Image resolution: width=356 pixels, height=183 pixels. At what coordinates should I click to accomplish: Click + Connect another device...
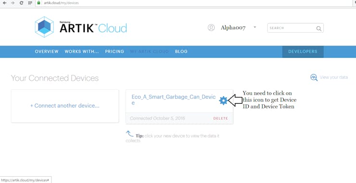(65, 106)
